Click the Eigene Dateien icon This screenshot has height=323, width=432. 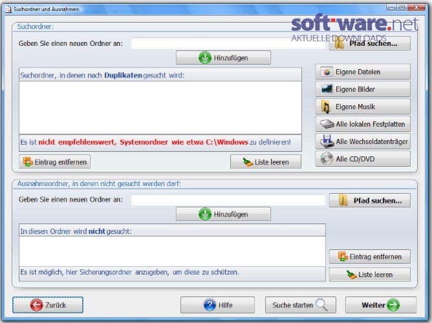pos(327,72)
